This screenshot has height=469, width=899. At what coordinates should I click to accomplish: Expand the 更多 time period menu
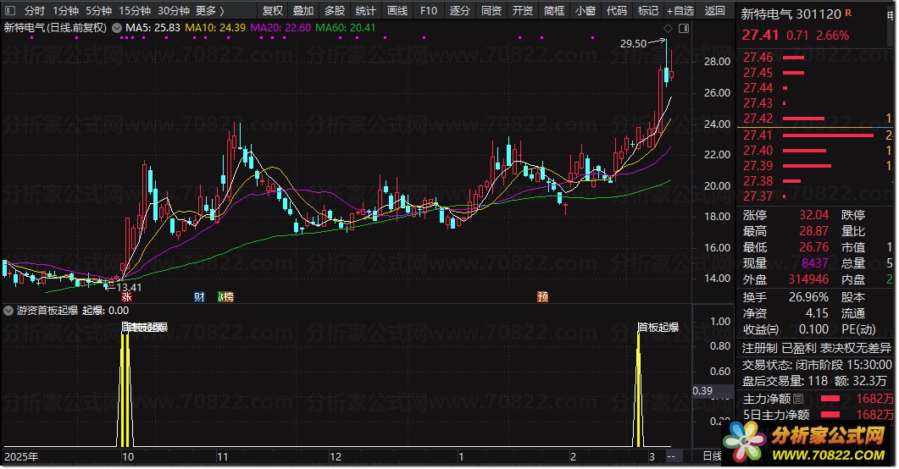click(209, 11)
